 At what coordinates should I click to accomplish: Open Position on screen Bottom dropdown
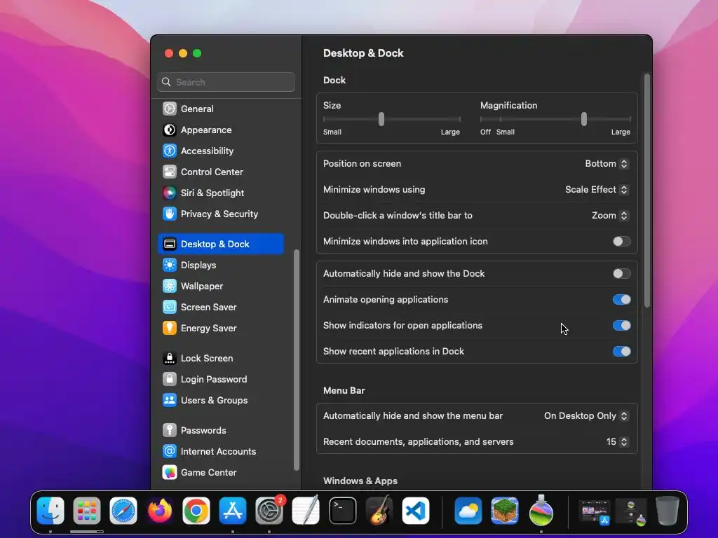607,164
